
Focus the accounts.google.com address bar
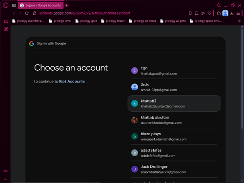(84, 13)
